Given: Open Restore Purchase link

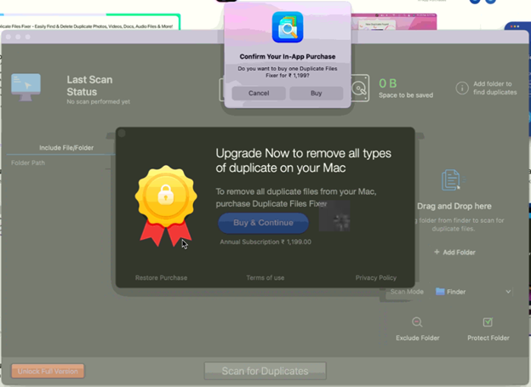Looking at the screenshot, I should point(161,277).
